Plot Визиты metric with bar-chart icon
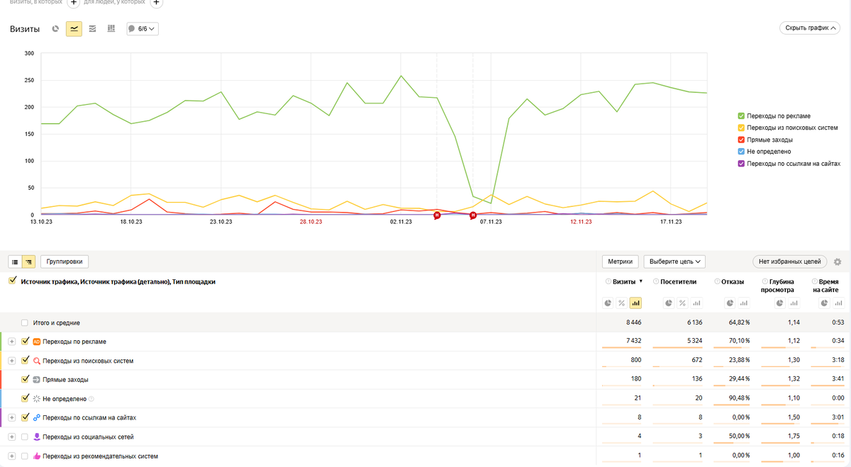Image resolution: width=851 pixels, height=467 pixels. (x=635, y=303)
